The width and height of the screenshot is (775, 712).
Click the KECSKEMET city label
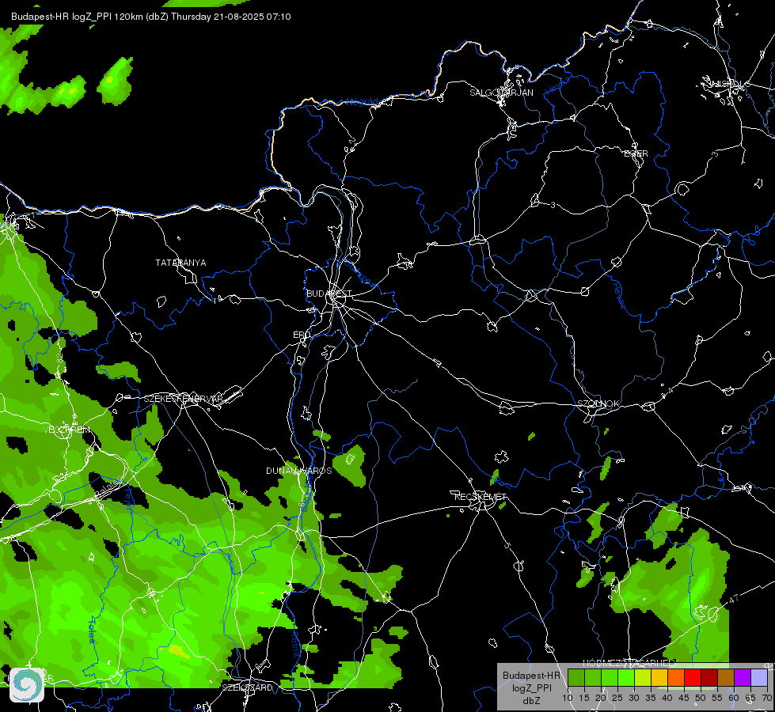(481, 497)
